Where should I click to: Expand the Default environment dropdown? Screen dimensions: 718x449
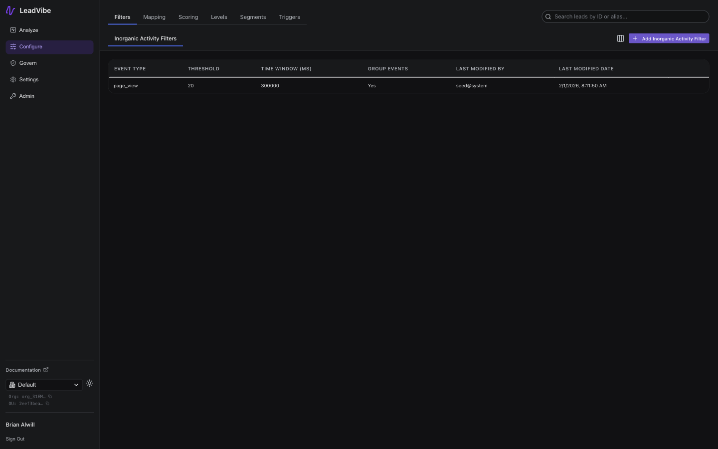(x=44, y=385)
